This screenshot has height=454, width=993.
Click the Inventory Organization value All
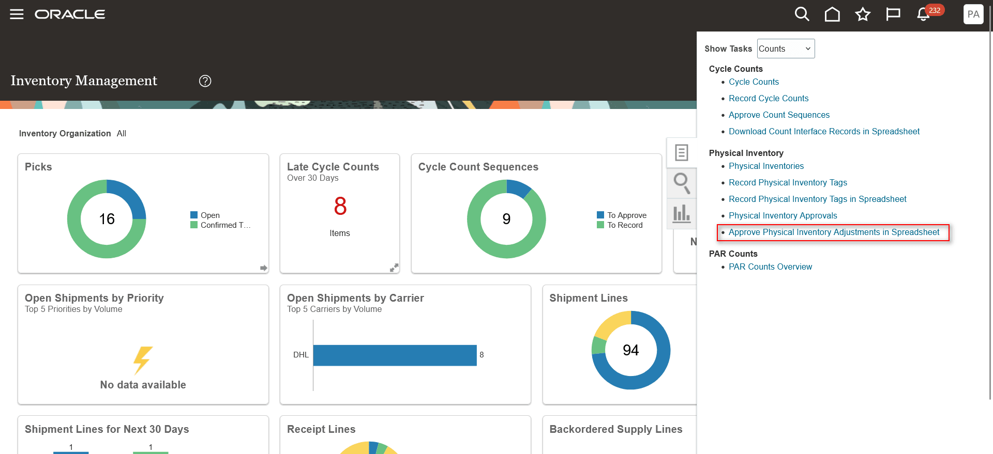[x=122, y=133]
